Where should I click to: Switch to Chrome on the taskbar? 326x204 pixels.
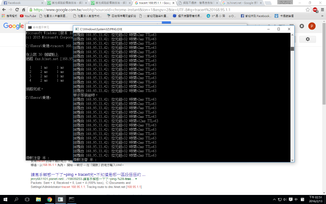(49, 199)
